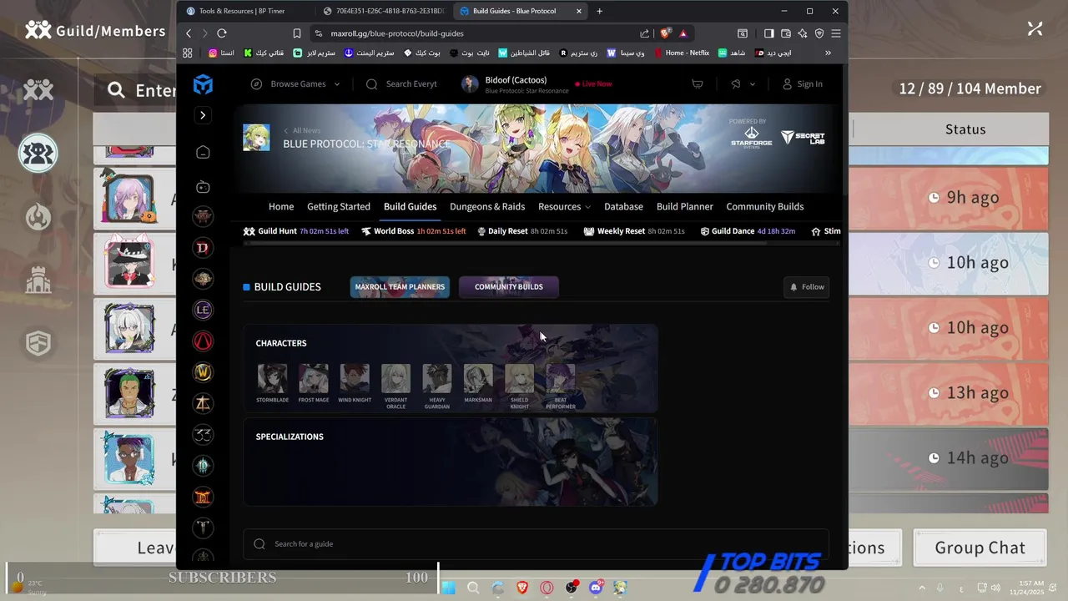Screen dimensions: 1068x601
Task: Open Opera from the taskbar
Action: point(547,588)
